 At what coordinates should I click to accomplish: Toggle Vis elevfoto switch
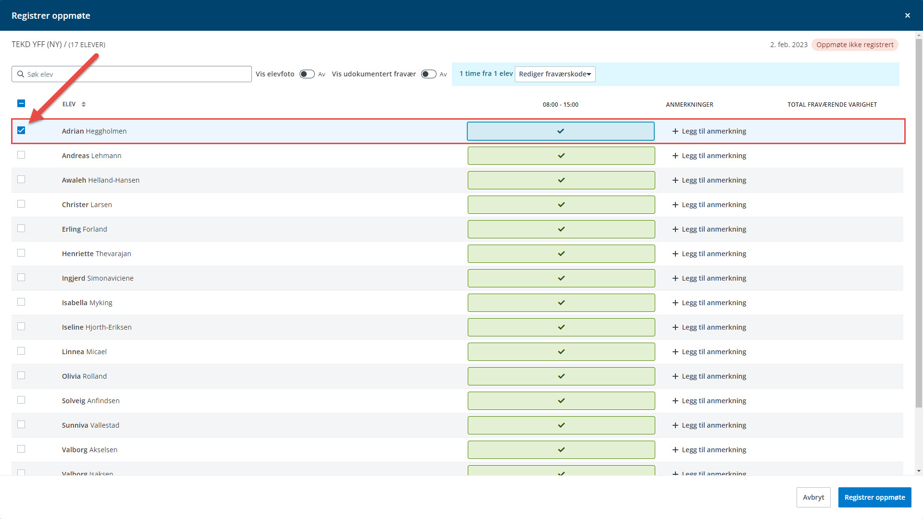[x=307, y=74]
